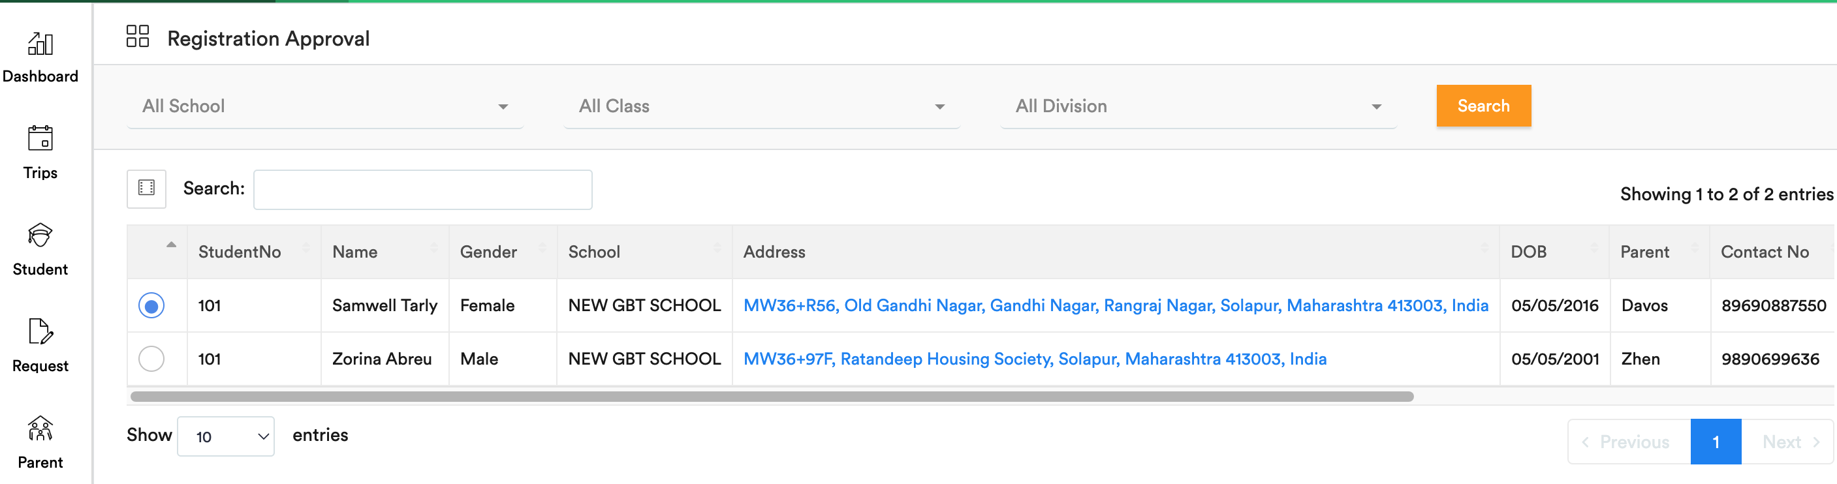Go to Previous page

coord(1629,442)
